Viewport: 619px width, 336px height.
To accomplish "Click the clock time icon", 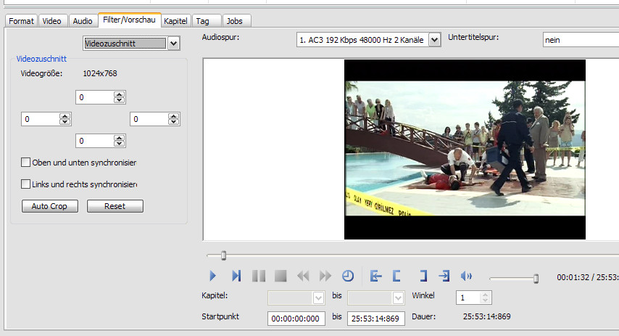I will point(348,276).
